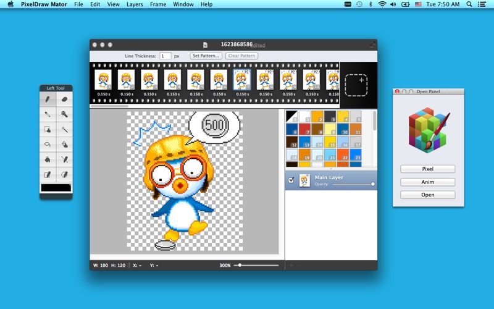
Task: Select the Rectangular selection tool
Action: click(x=48, y=129)
